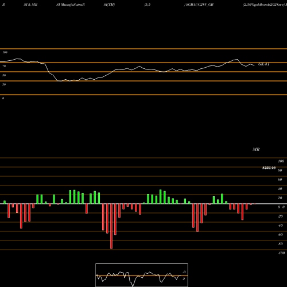Click the deepest red histogram bar
This screenshot has height=287, width=287.
(x=111, y=226)
